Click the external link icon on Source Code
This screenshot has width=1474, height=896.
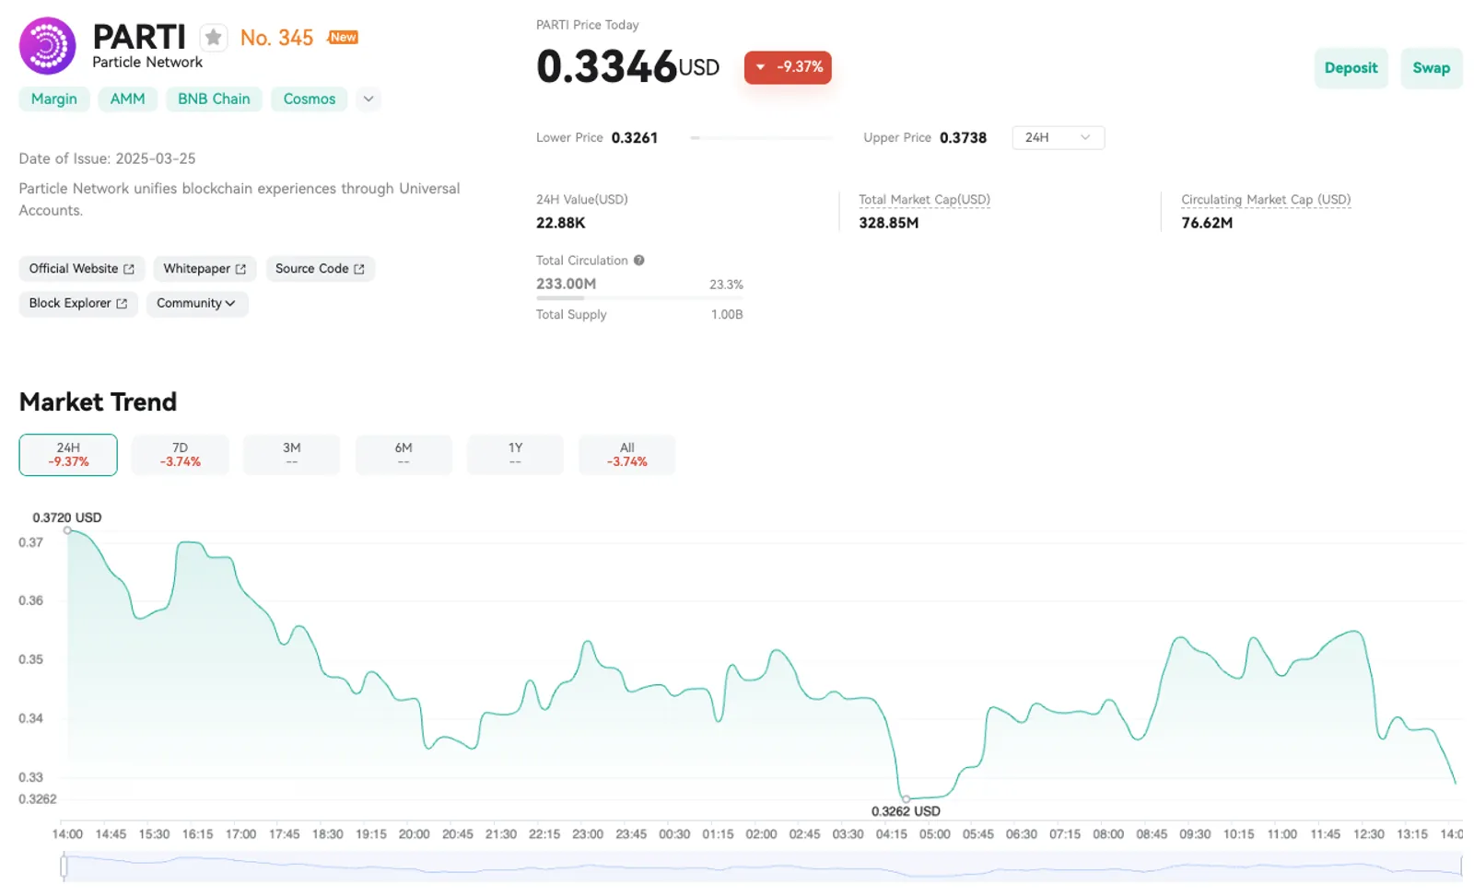coord(359,269)
